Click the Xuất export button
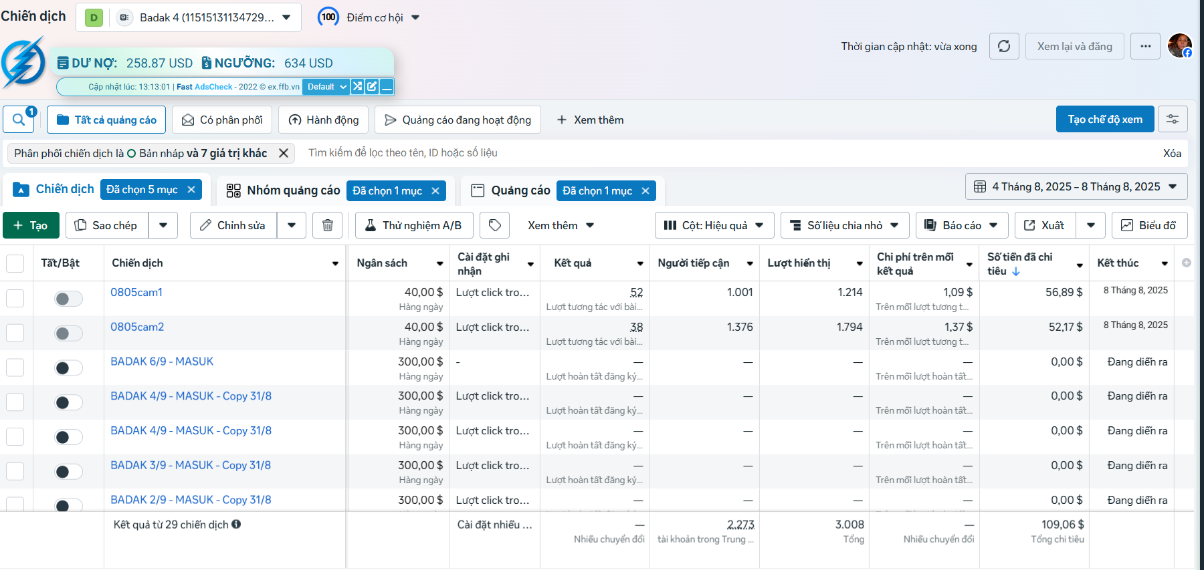The width and height of the screenshot is (1204, 570). 1045,225
